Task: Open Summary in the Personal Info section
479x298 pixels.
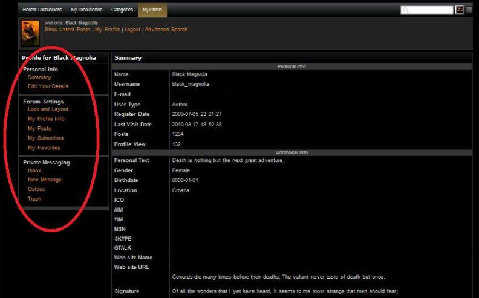Action: (x=39, y=77)
